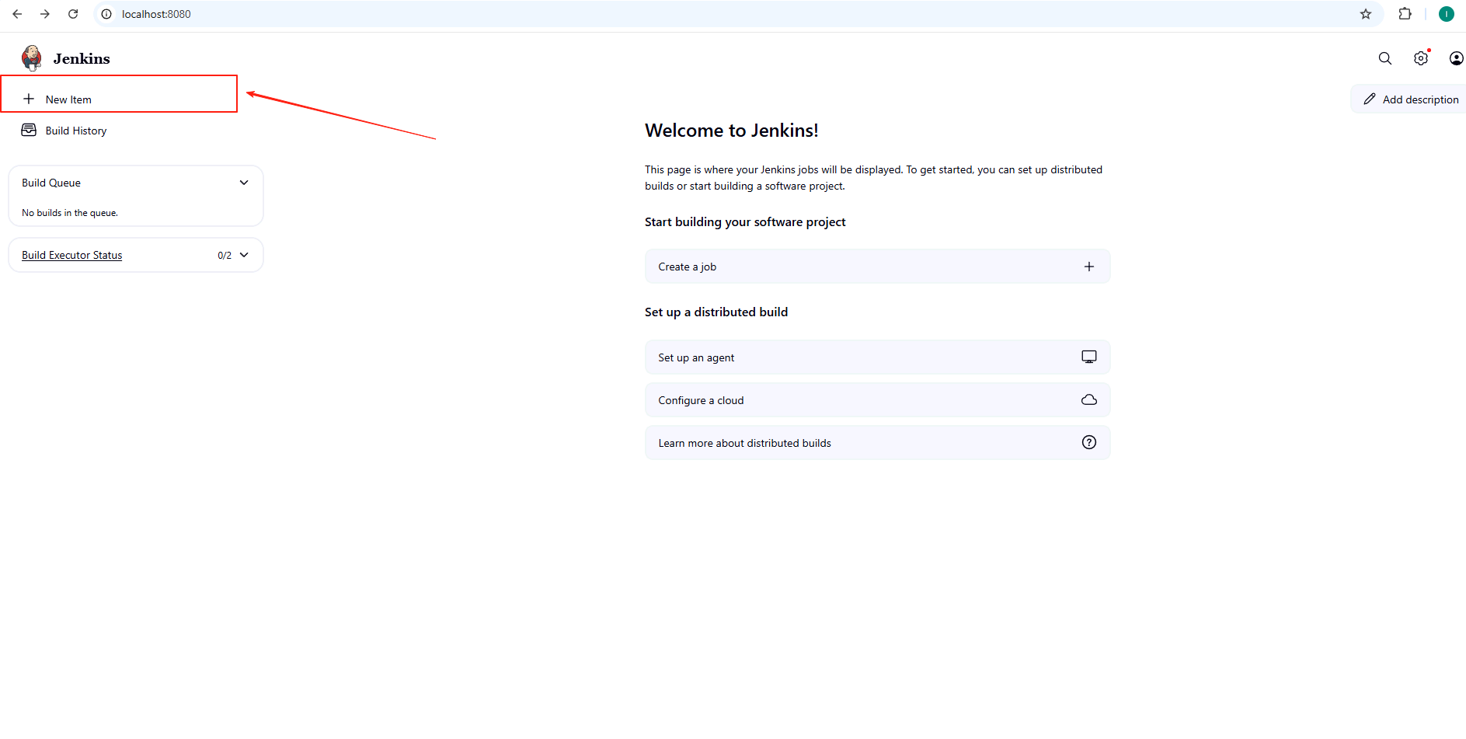Collapse the Build Queue panel chevron
This screenshot has height=739, width=1466.
(x=244, y=183)
